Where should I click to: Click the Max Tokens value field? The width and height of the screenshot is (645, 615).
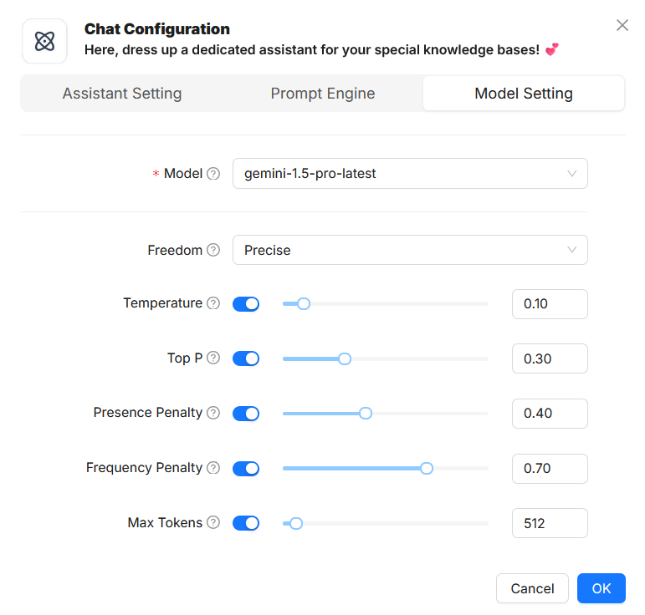[550, 523]
